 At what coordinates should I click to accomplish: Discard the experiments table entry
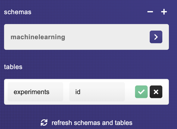[x=156, y=92]
